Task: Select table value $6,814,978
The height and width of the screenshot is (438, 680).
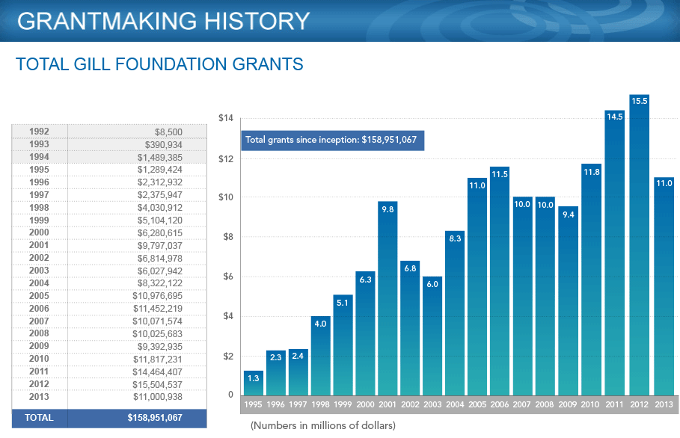Action: tap(159, 258)
